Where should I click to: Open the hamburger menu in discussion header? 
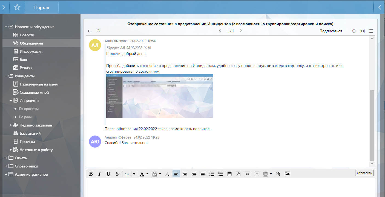click(x=371, y=31)
